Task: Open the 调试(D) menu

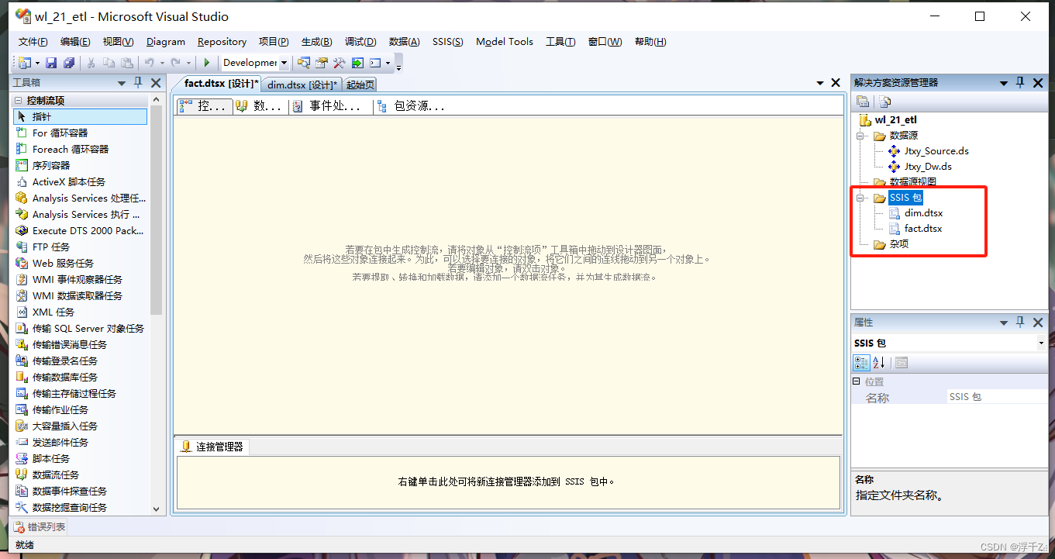Action: pos(360,42)
